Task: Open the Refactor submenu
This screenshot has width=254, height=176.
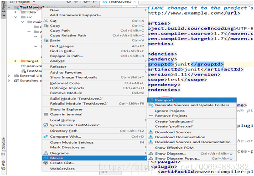Action: click(x=95, y=66)
